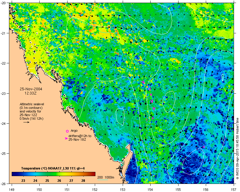240x192 pixels.
Task: Click the '200 1000m' bathymetry legend
Action: tap(106, 177)
